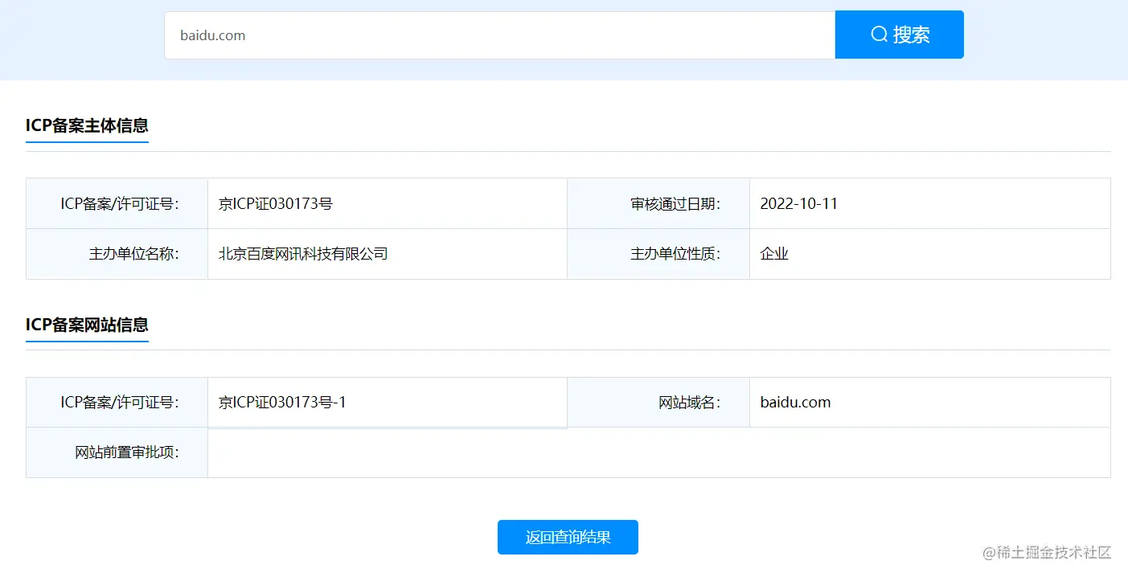Click the 主办单位性质 label
The height and width of the screenshot is (577, 1128).
675,254
